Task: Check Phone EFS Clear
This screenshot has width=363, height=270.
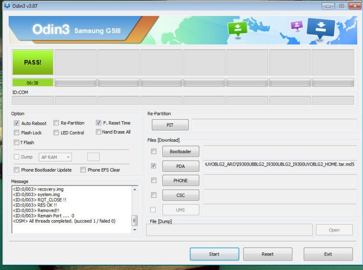Action: pyautogui.click(x=83, y=170)
